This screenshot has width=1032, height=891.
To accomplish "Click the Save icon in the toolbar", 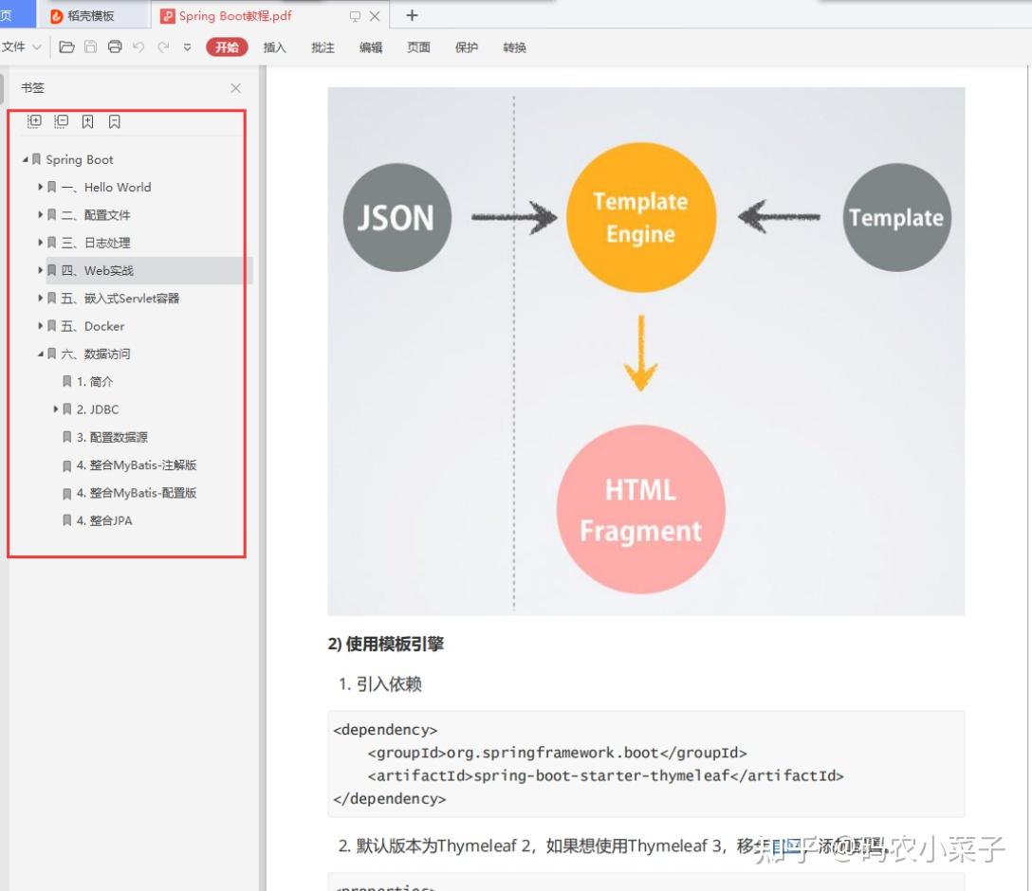I will 89,47.
